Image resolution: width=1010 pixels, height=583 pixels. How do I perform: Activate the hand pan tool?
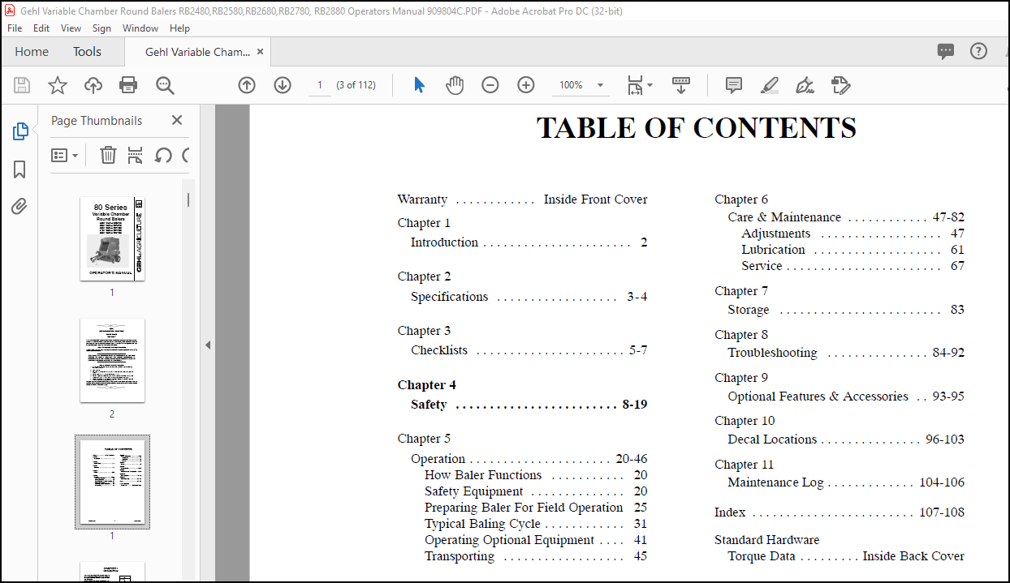tap(455, 85)
